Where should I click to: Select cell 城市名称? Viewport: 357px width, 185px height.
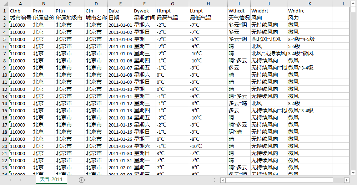point(96,18)
